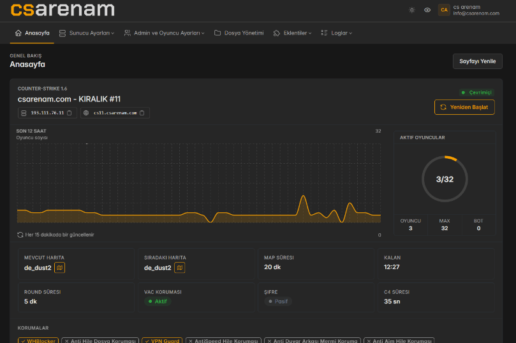
Task: Click the Loglar list icon
Action: 324,33
